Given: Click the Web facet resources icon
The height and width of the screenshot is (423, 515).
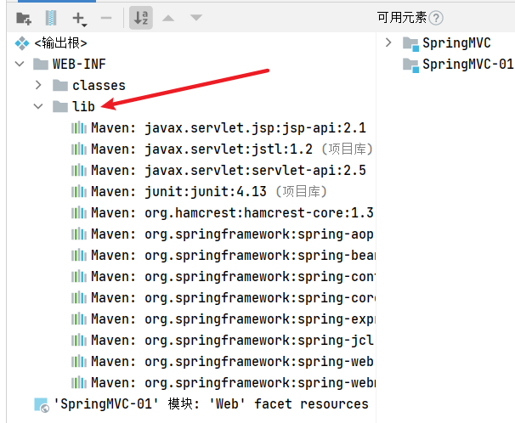Looking at the screenshot, I should point(42,405).
